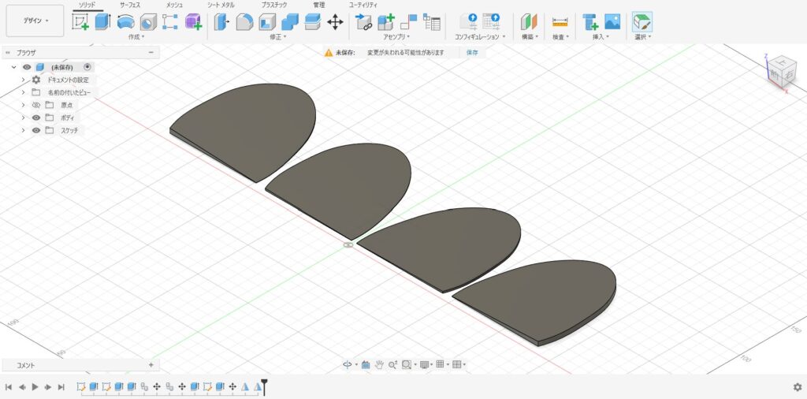Viewport: 807px width, 399px height.
Task: Select the Shell tool icon
Action: pos(267,22)
